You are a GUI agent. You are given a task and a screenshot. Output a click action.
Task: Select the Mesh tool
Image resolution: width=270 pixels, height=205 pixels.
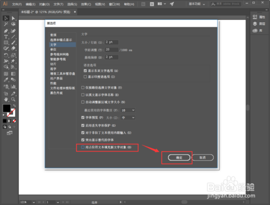tap(6, 74)
